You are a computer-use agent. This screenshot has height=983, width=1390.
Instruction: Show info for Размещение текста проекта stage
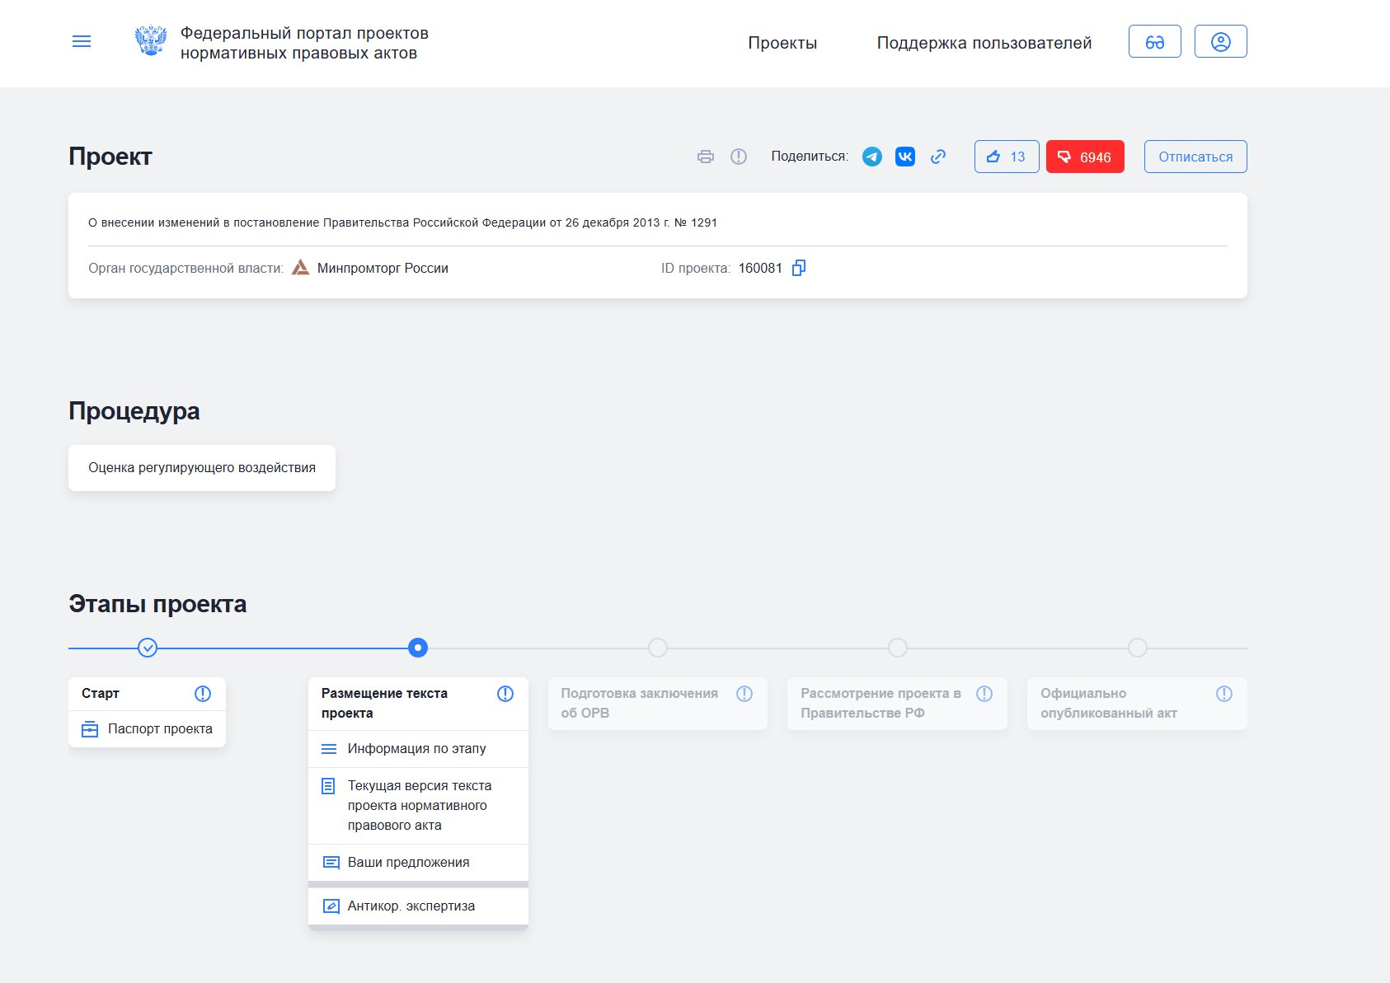(x=505, y=694)
